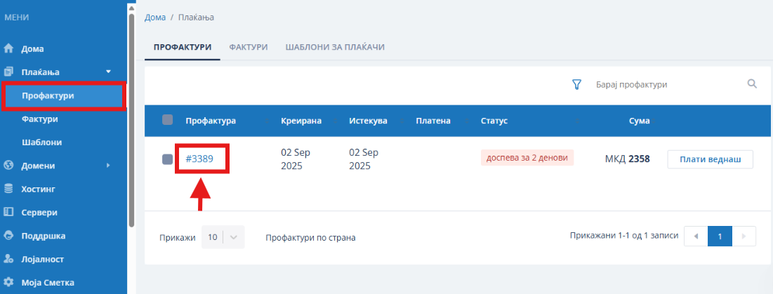Click the search magnifier icon

pos(752,84)
